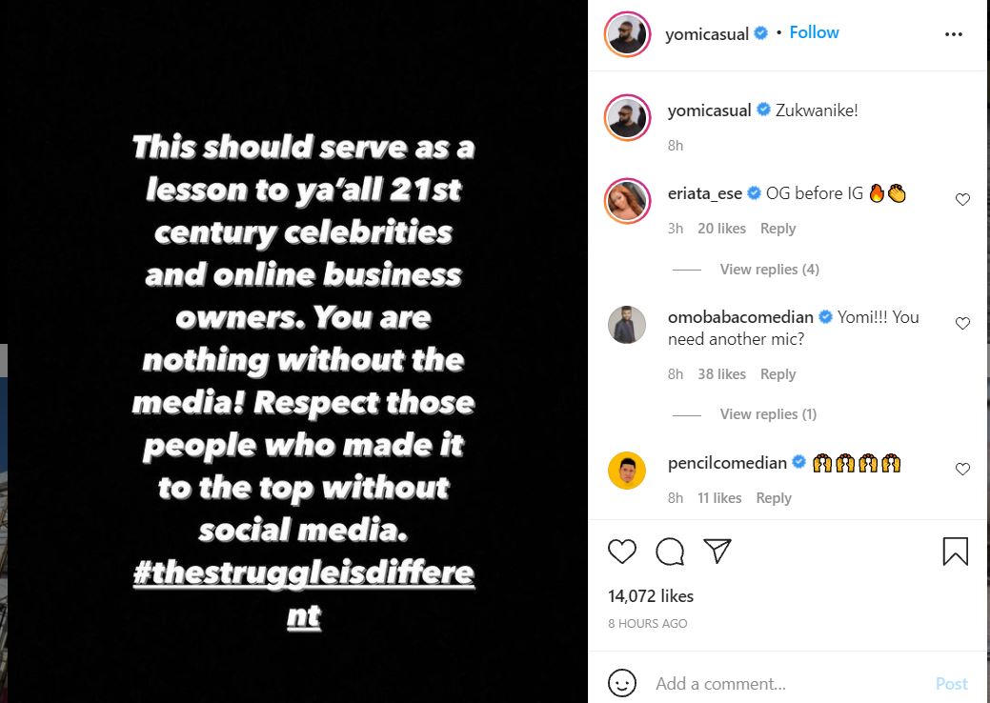This screenshot has height=703, width=990.
Task: Reply to eriata_ese's comment
Action: tap(778, 229)
